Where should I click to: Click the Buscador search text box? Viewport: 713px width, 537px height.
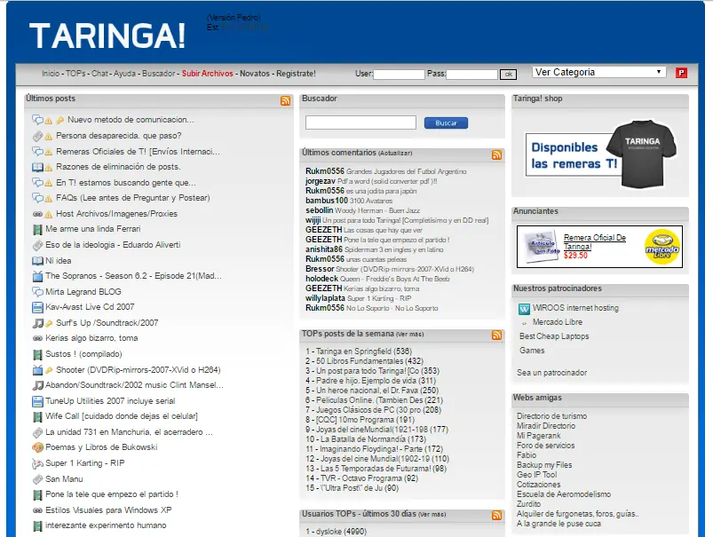(360, 122)
